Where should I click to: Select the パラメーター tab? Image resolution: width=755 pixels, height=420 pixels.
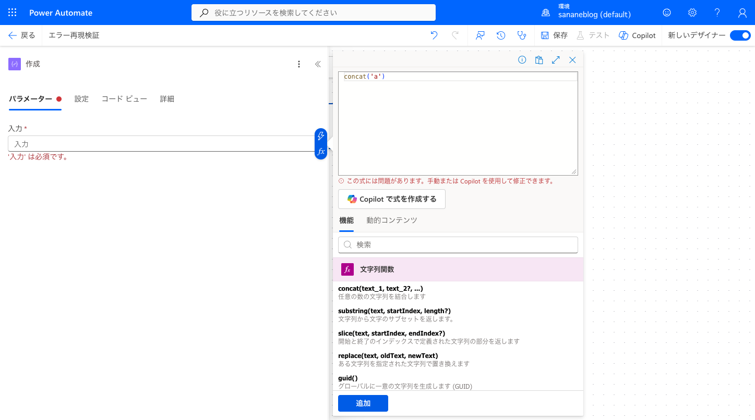(35, 99)
